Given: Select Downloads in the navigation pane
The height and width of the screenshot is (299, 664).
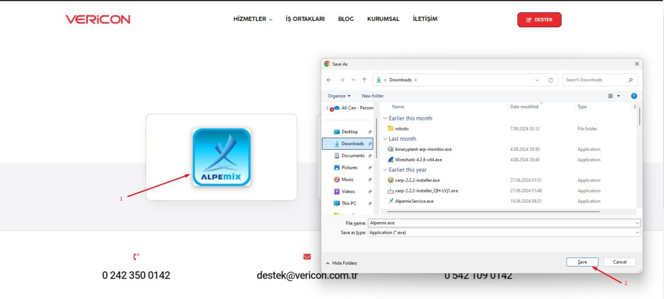Looking at the screenshot, I should click(347, 144).
